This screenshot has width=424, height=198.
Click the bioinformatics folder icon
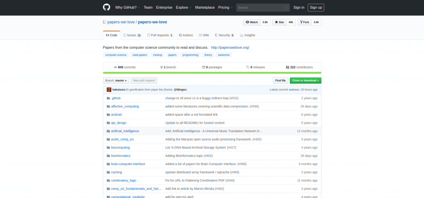[x=108, y=156]
